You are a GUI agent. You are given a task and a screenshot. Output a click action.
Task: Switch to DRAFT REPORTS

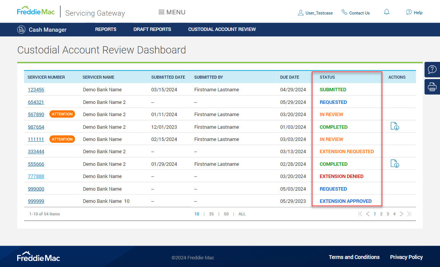point(152,29)
